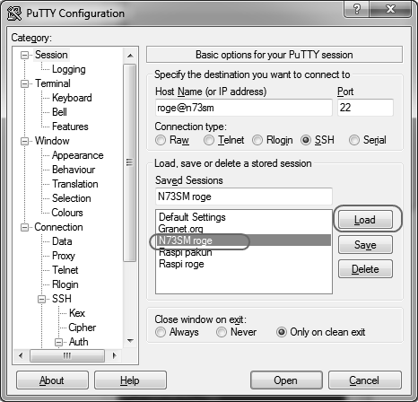
Task: Click the Open button to connect
Action: pos(286,380)
